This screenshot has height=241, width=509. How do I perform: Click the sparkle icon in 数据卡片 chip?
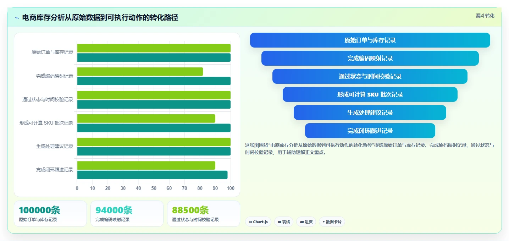324,222
